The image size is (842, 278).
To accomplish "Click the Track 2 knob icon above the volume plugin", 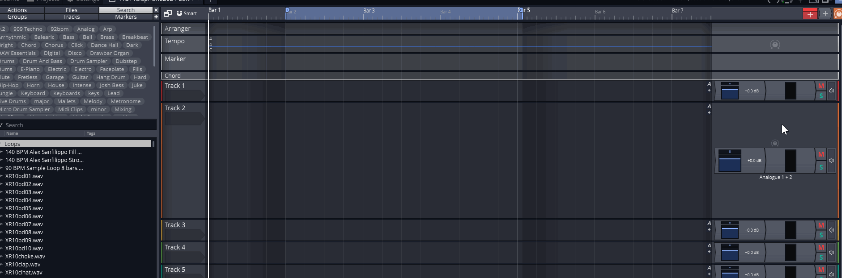I will tap(775, 143).
